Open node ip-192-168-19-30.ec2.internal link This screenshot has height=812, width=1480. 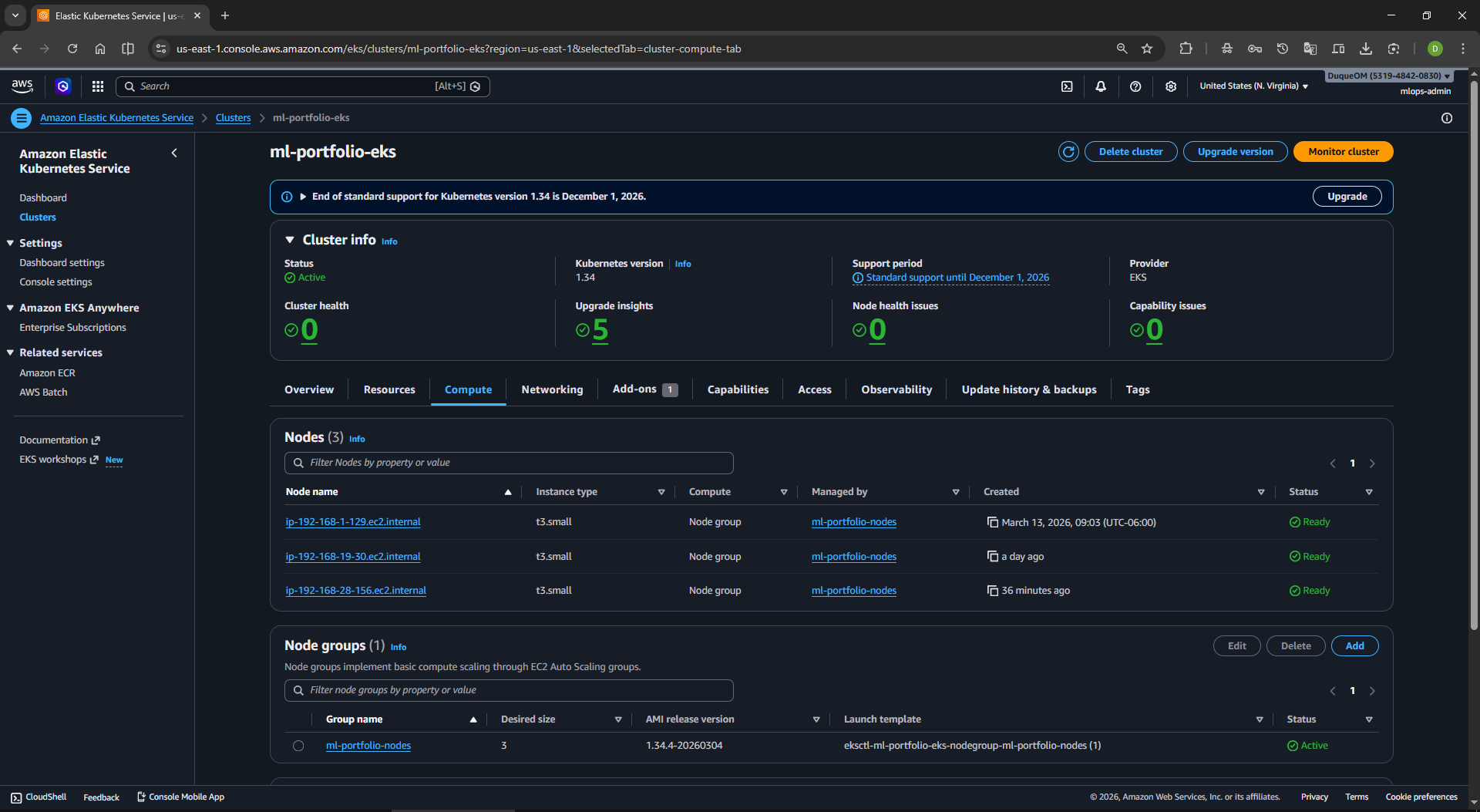click(353, 557)
